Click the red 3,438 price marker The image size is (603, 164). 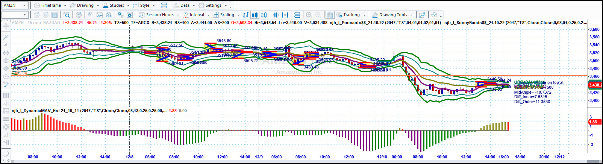tap(595, 85)
